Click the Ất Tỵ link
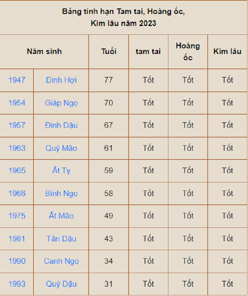This screenshot has height=296, width=248. tap(61, 171)
